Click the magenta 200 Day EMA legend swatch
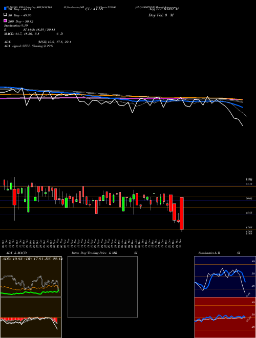The height and width of the screenshot is (338, 256). 5,20
